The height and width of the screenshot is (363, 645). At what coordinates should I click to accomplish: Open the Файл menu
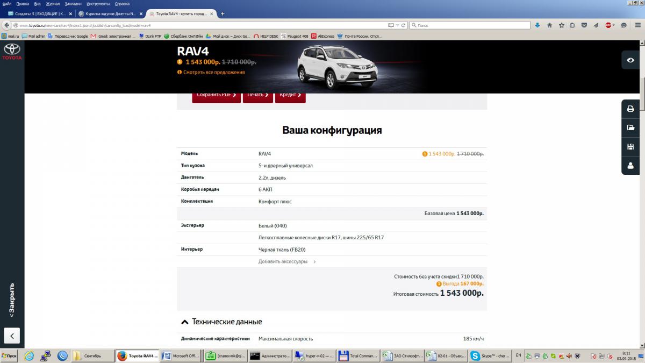(x=7, y=3)
